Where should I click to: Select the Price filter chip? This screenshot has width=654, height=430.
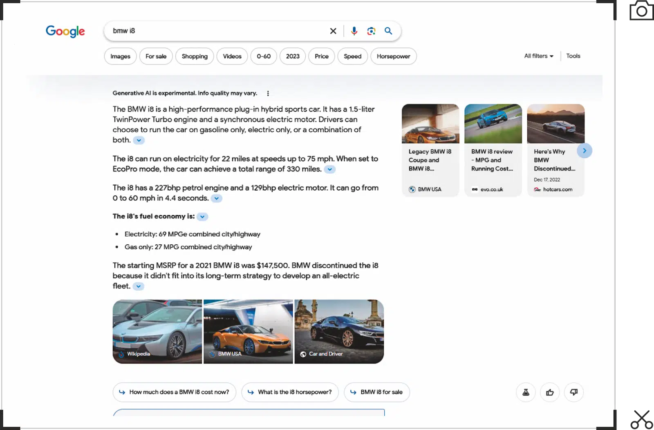[x=322, y=56]
